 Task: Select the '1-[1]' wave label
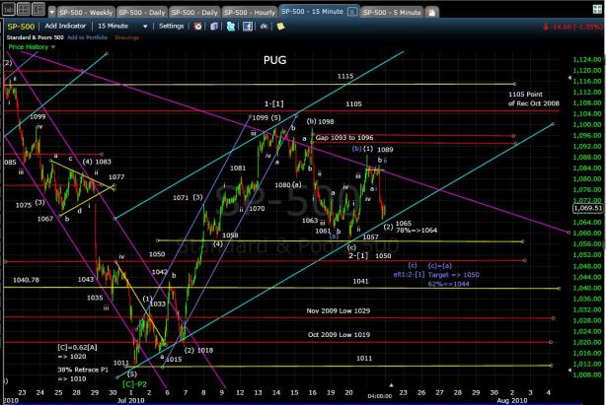[x=274, y=103]
